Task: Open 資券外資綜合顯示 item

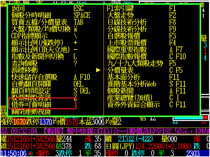Action: [x=134, y=105]
